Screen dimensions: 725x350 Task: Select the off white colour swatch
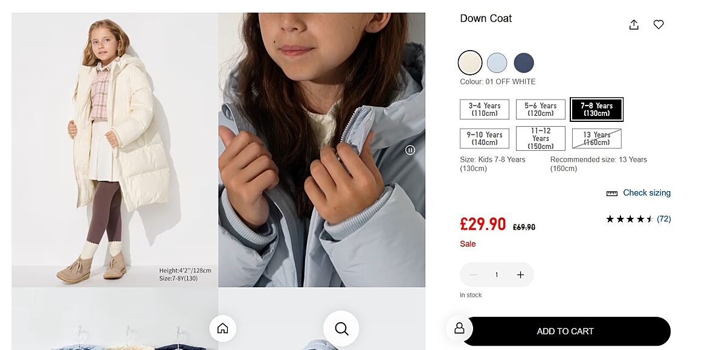point(470,63)
